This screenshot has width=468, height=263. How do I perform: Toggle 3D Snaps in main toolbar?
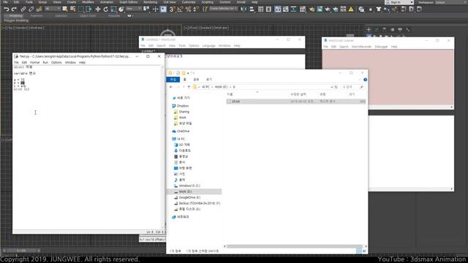pyautogui.click(x=172, y=9)
